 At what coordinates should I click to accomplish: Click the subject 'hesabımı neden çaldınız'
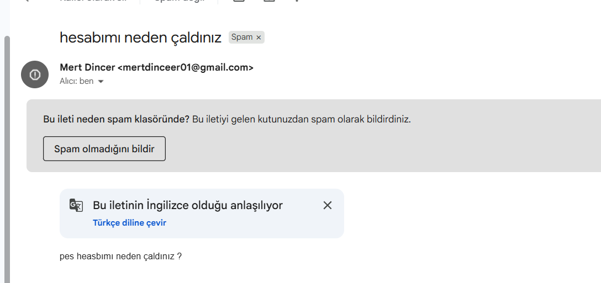click(141, 38)
